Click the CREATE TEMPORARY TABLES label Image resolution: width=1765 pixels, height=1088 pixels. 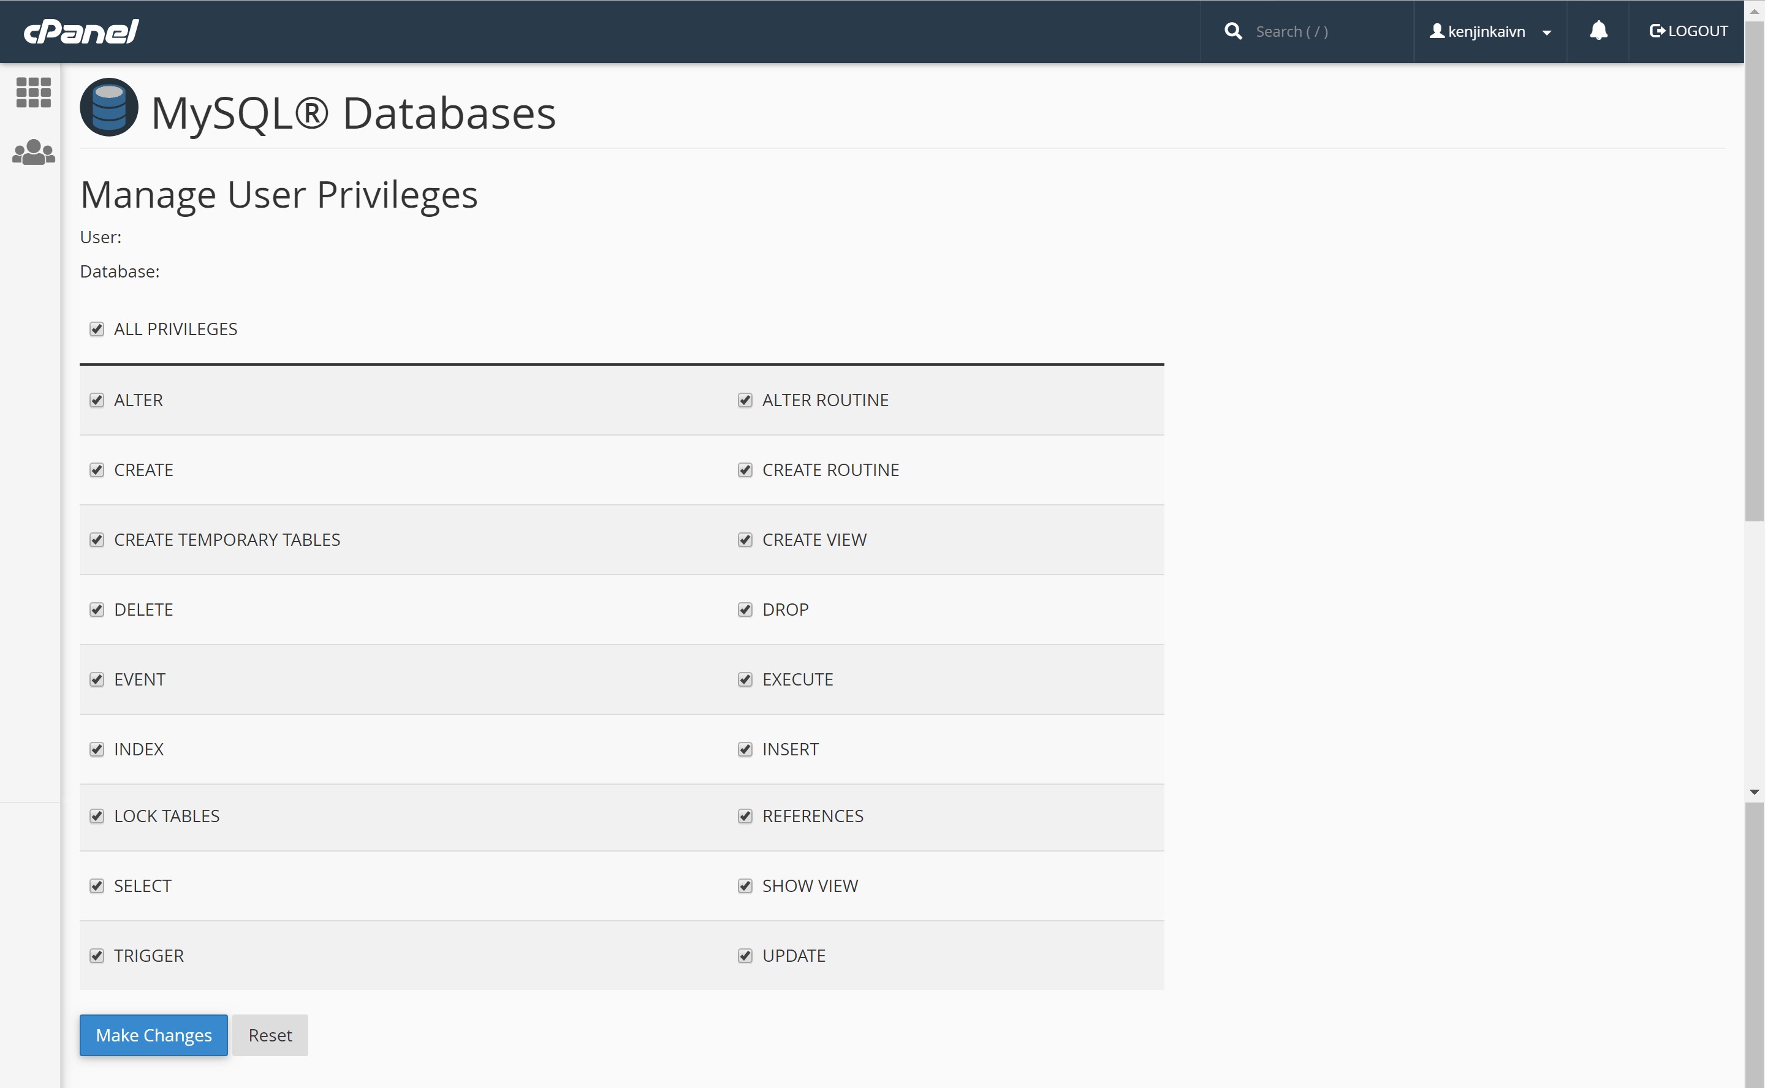(x=227, y=540)
